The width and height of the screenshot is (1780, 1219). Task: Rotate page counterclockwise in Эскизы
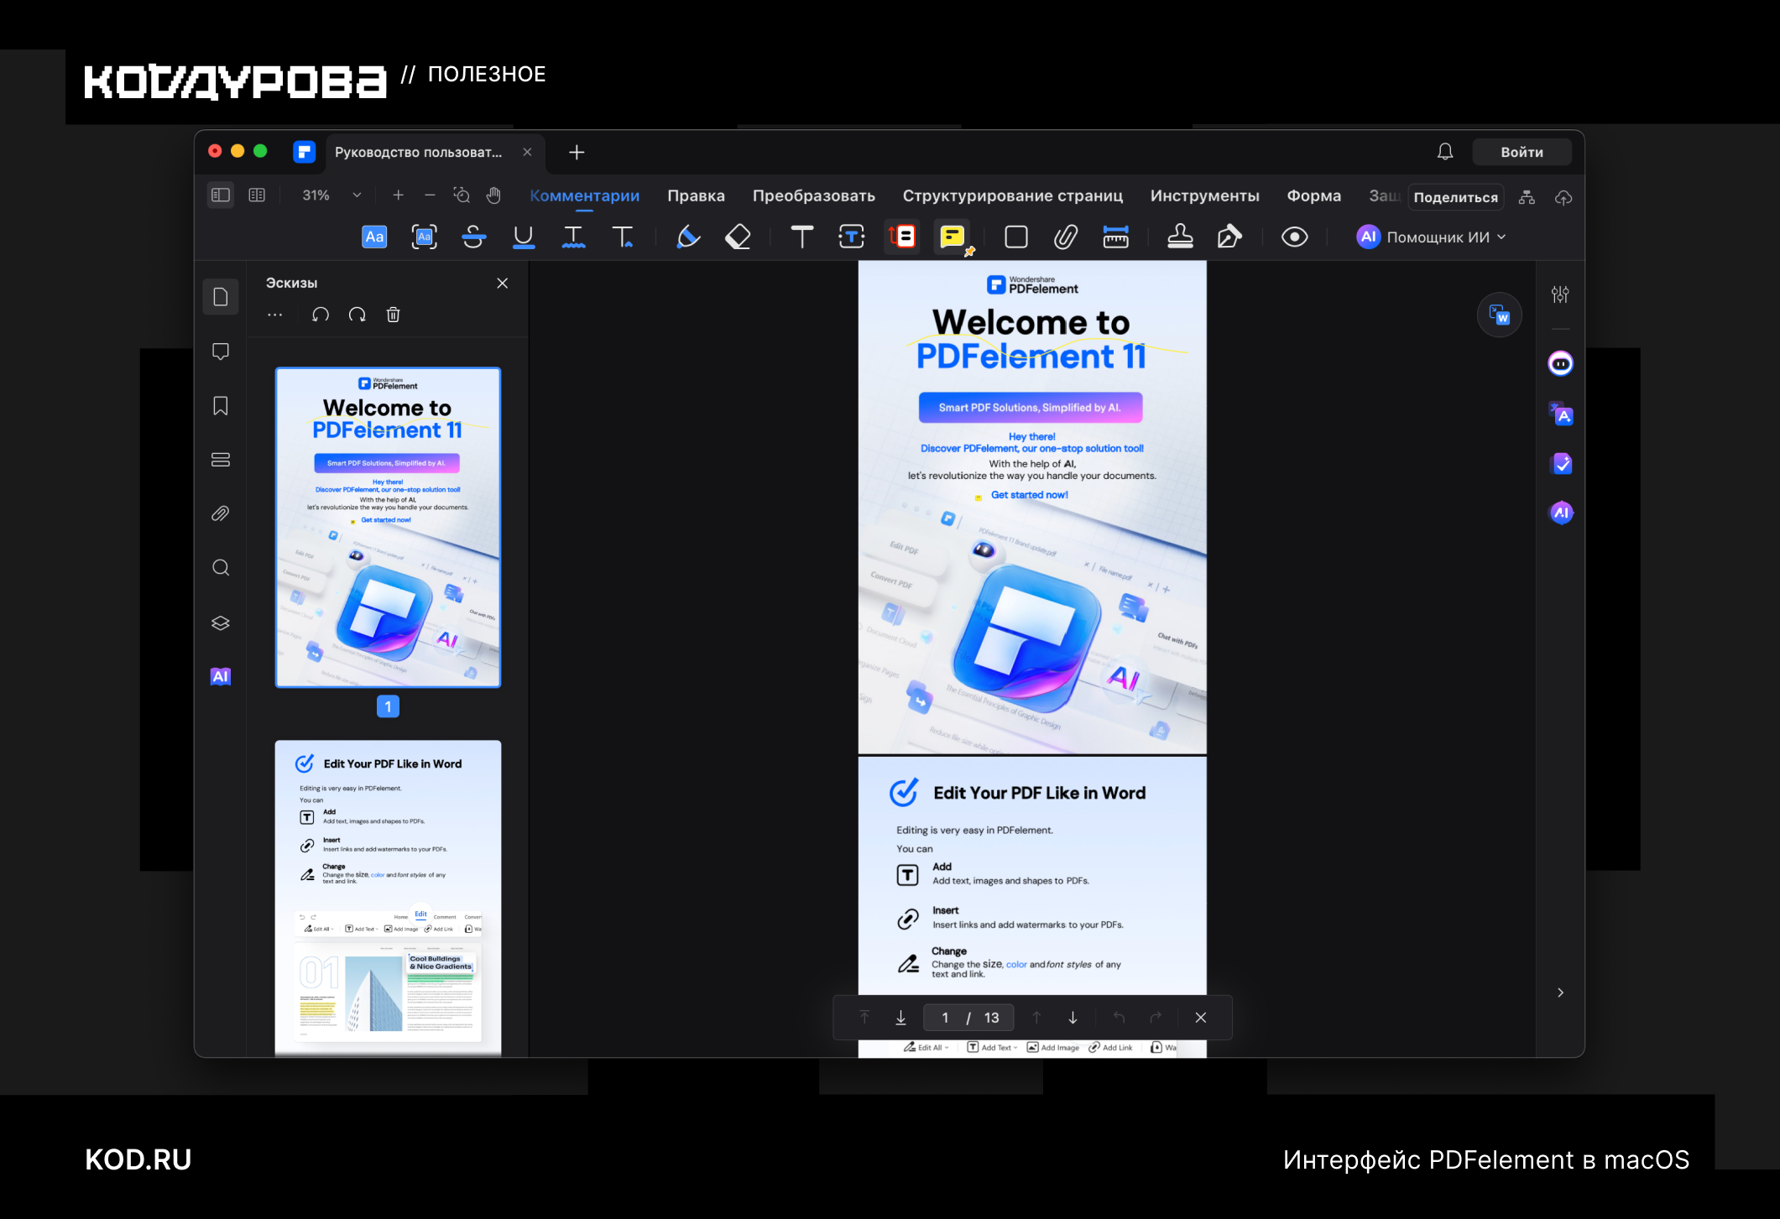321,315
